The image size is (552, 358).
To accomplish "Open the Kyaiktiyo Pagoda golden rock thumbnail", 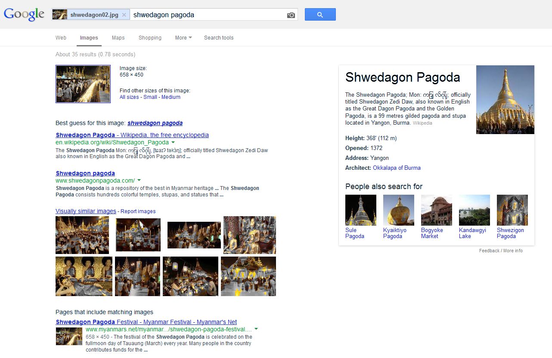I will (399, 210).
